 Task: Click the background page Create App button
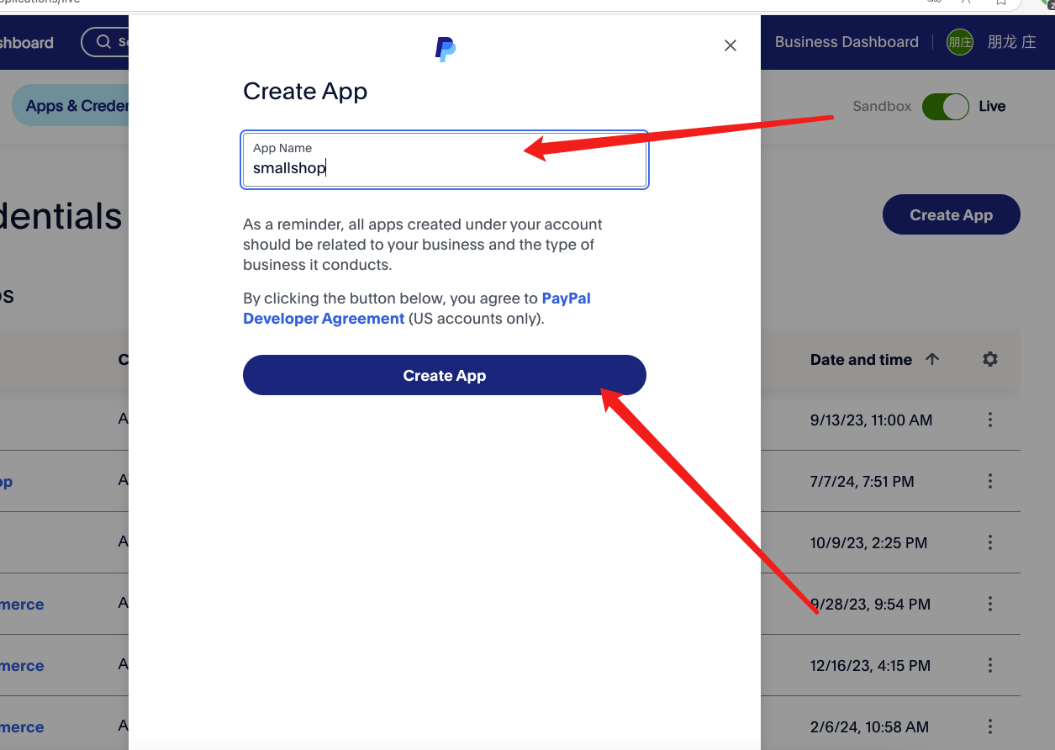pos(951,215)
